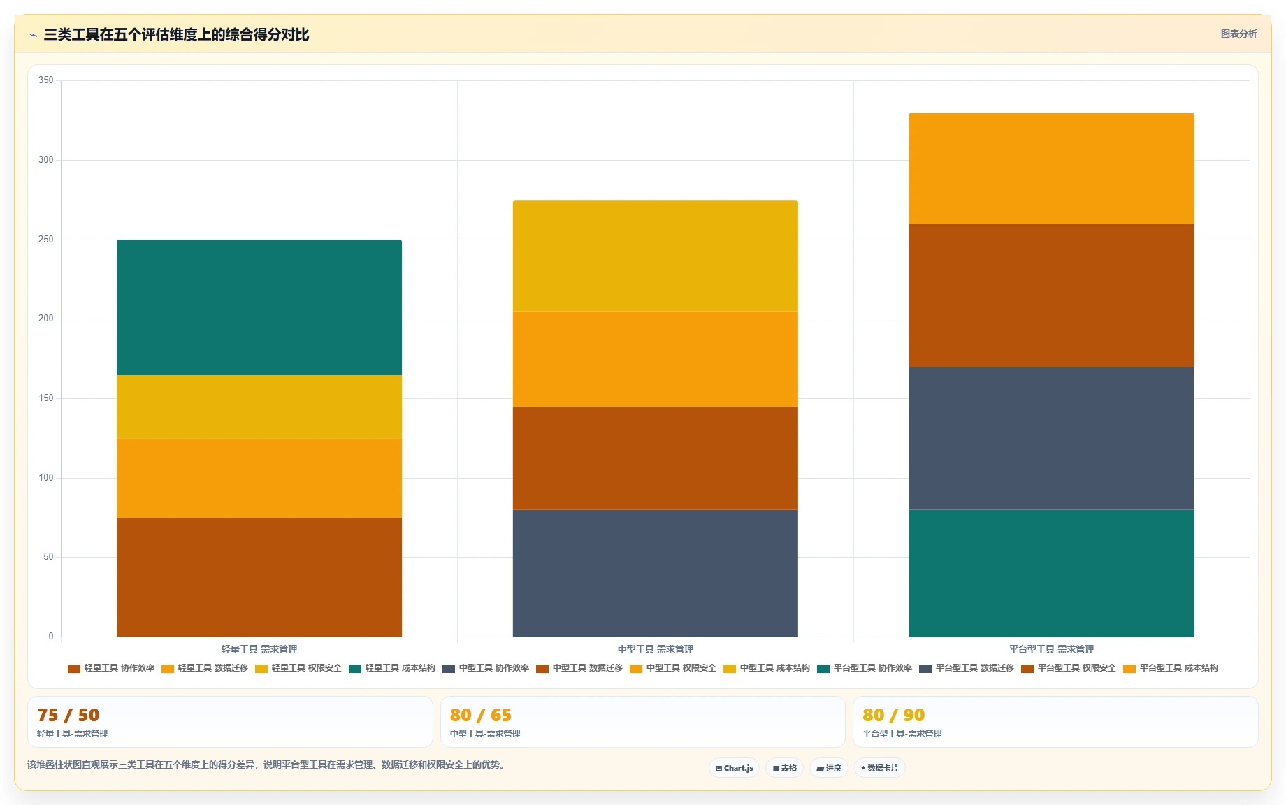This screenshot has height=805, width=1286.
Task: Click the x-axis label 平台型工具-需求管理
Action: (x=1052, y=649)
